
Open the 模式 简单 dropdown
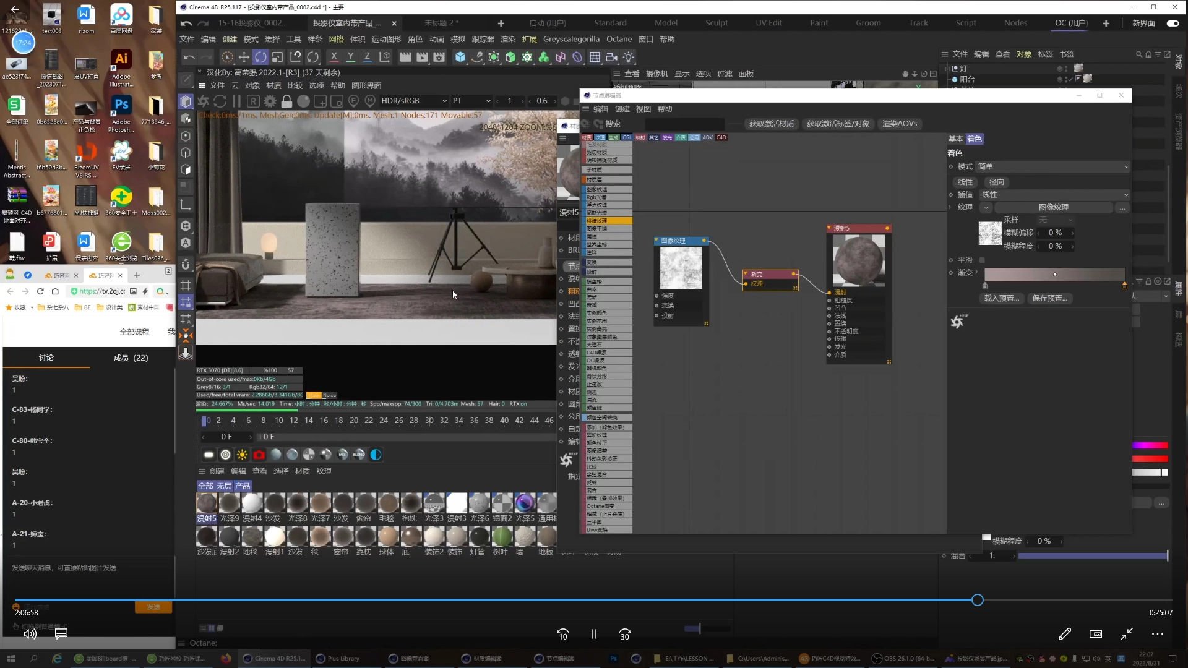tap(1052, 166)
